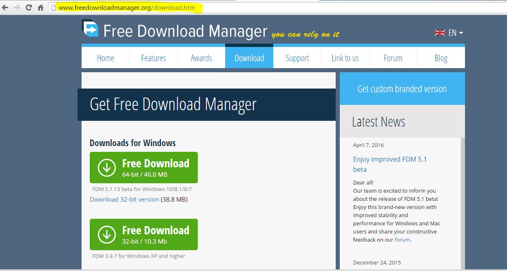Reload the page with the refresh icon
The image size is (507, 271).
(x=29, y=7)
